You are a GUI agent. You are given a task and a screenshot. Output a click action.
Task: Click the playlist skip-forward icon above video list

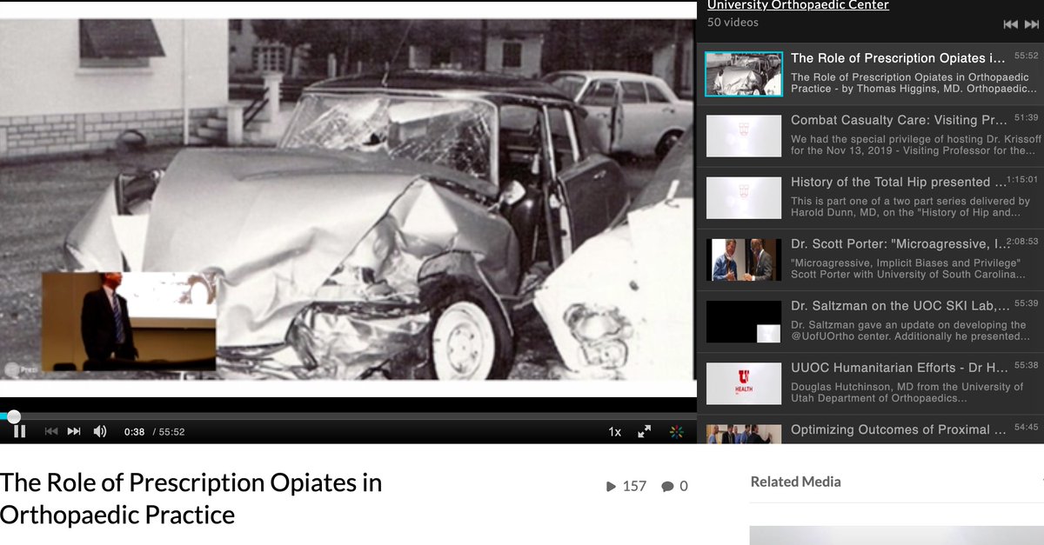[x=1032, y=23]
